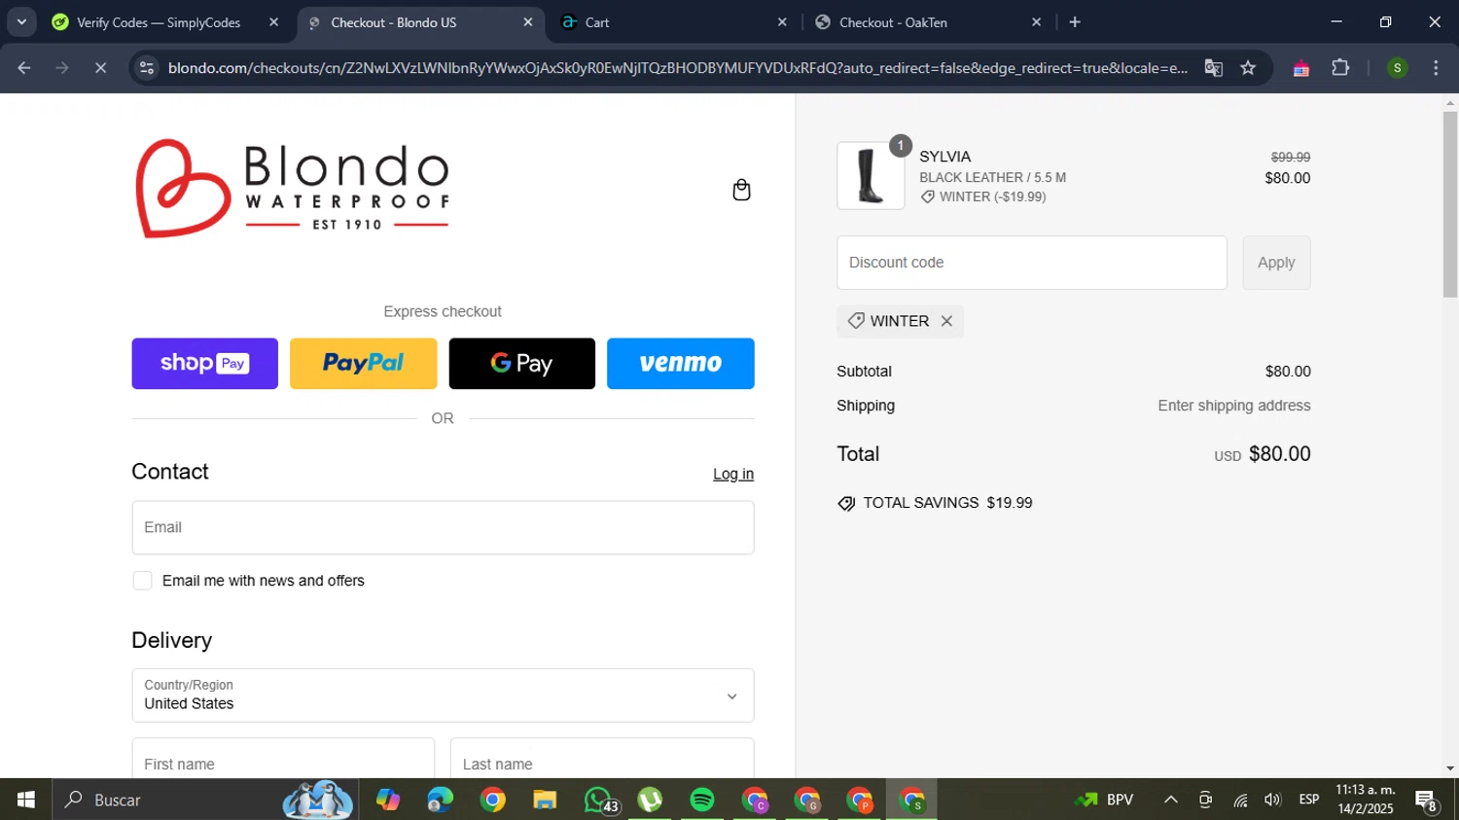Click the SYLVIA boot product thumbnail

click(x=871, y=176)
